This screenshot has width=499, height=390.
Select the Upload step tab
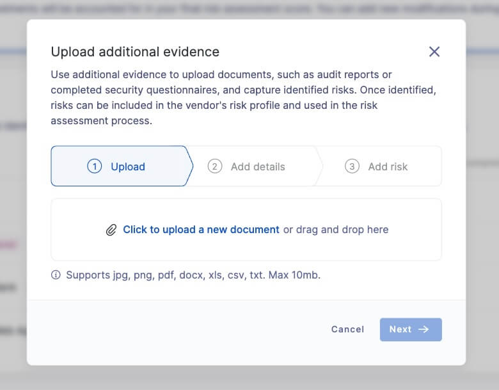point(122,166)
